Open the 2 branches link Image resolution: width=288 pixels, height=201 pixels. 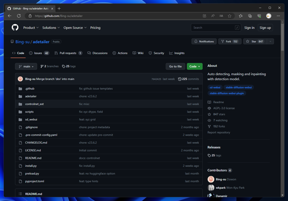point(49,66)
